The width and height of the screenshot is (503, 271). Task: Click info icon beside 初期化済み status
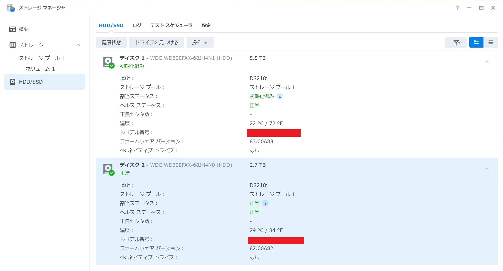click(x=280, y=96)
